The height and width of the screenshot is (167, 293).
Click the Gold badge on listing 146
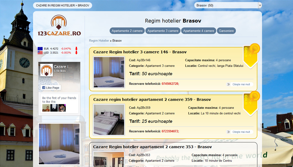pos(251,56)
